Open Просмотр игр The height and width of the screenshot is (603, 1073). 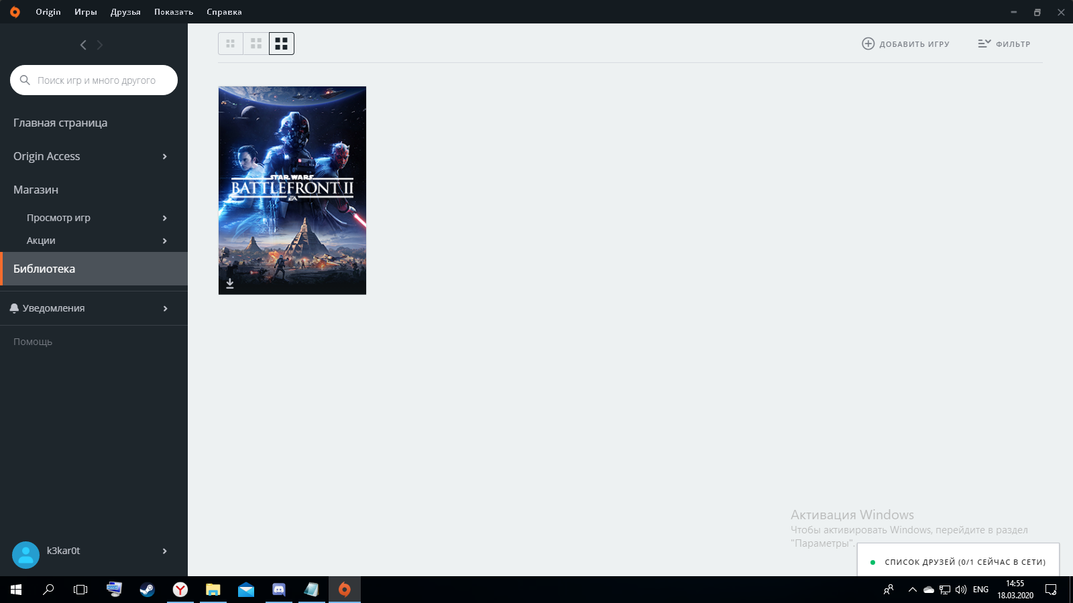point(58,218)
